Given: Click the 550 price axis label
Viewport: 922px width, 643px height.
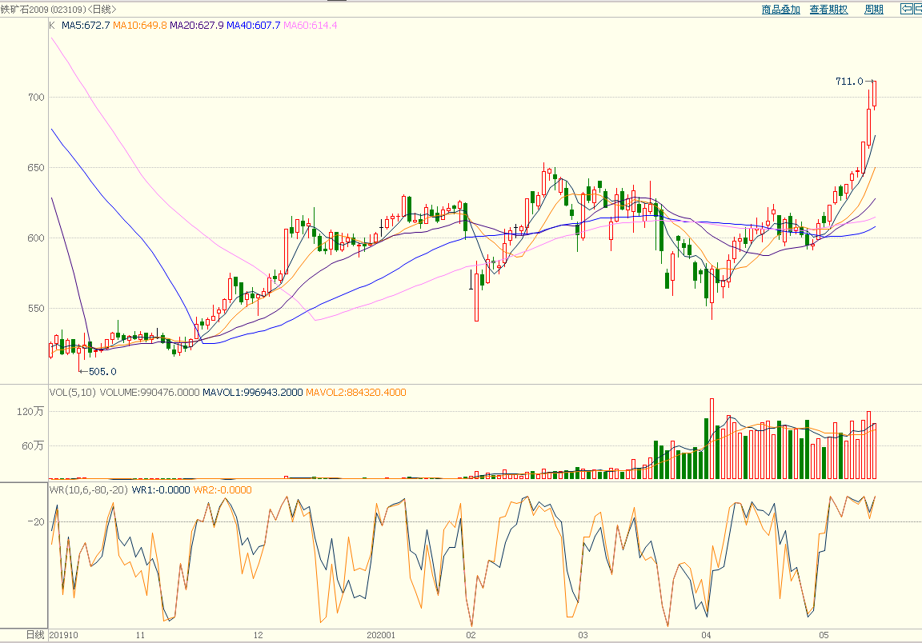Looking at the screenshot, I should [x=37, y=308].
